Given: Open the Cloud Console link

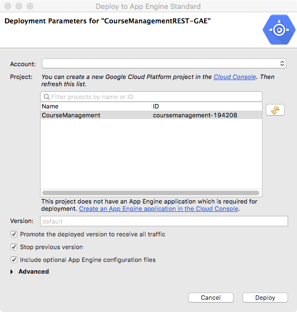Looking at the screenshot, I should pyautogui.click(x=235, y=77).
